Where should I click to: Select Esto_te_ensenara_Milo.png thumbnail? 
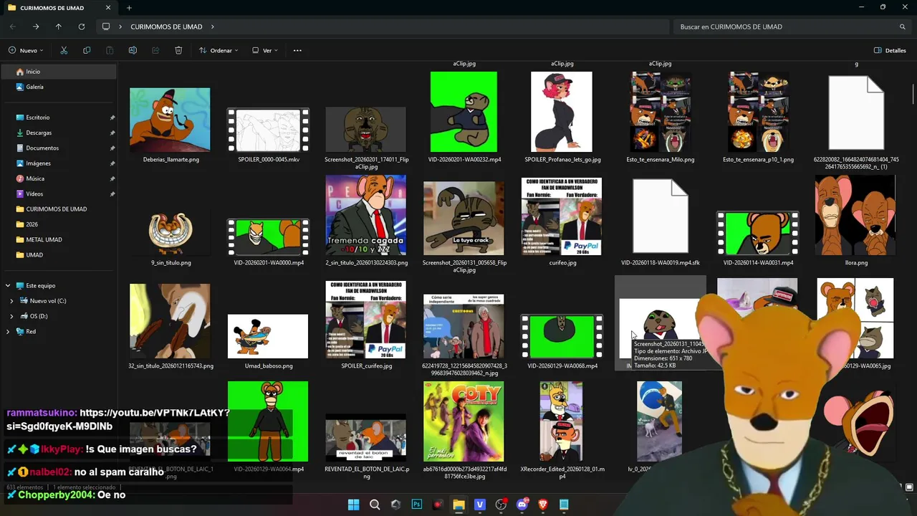(660, 112)
